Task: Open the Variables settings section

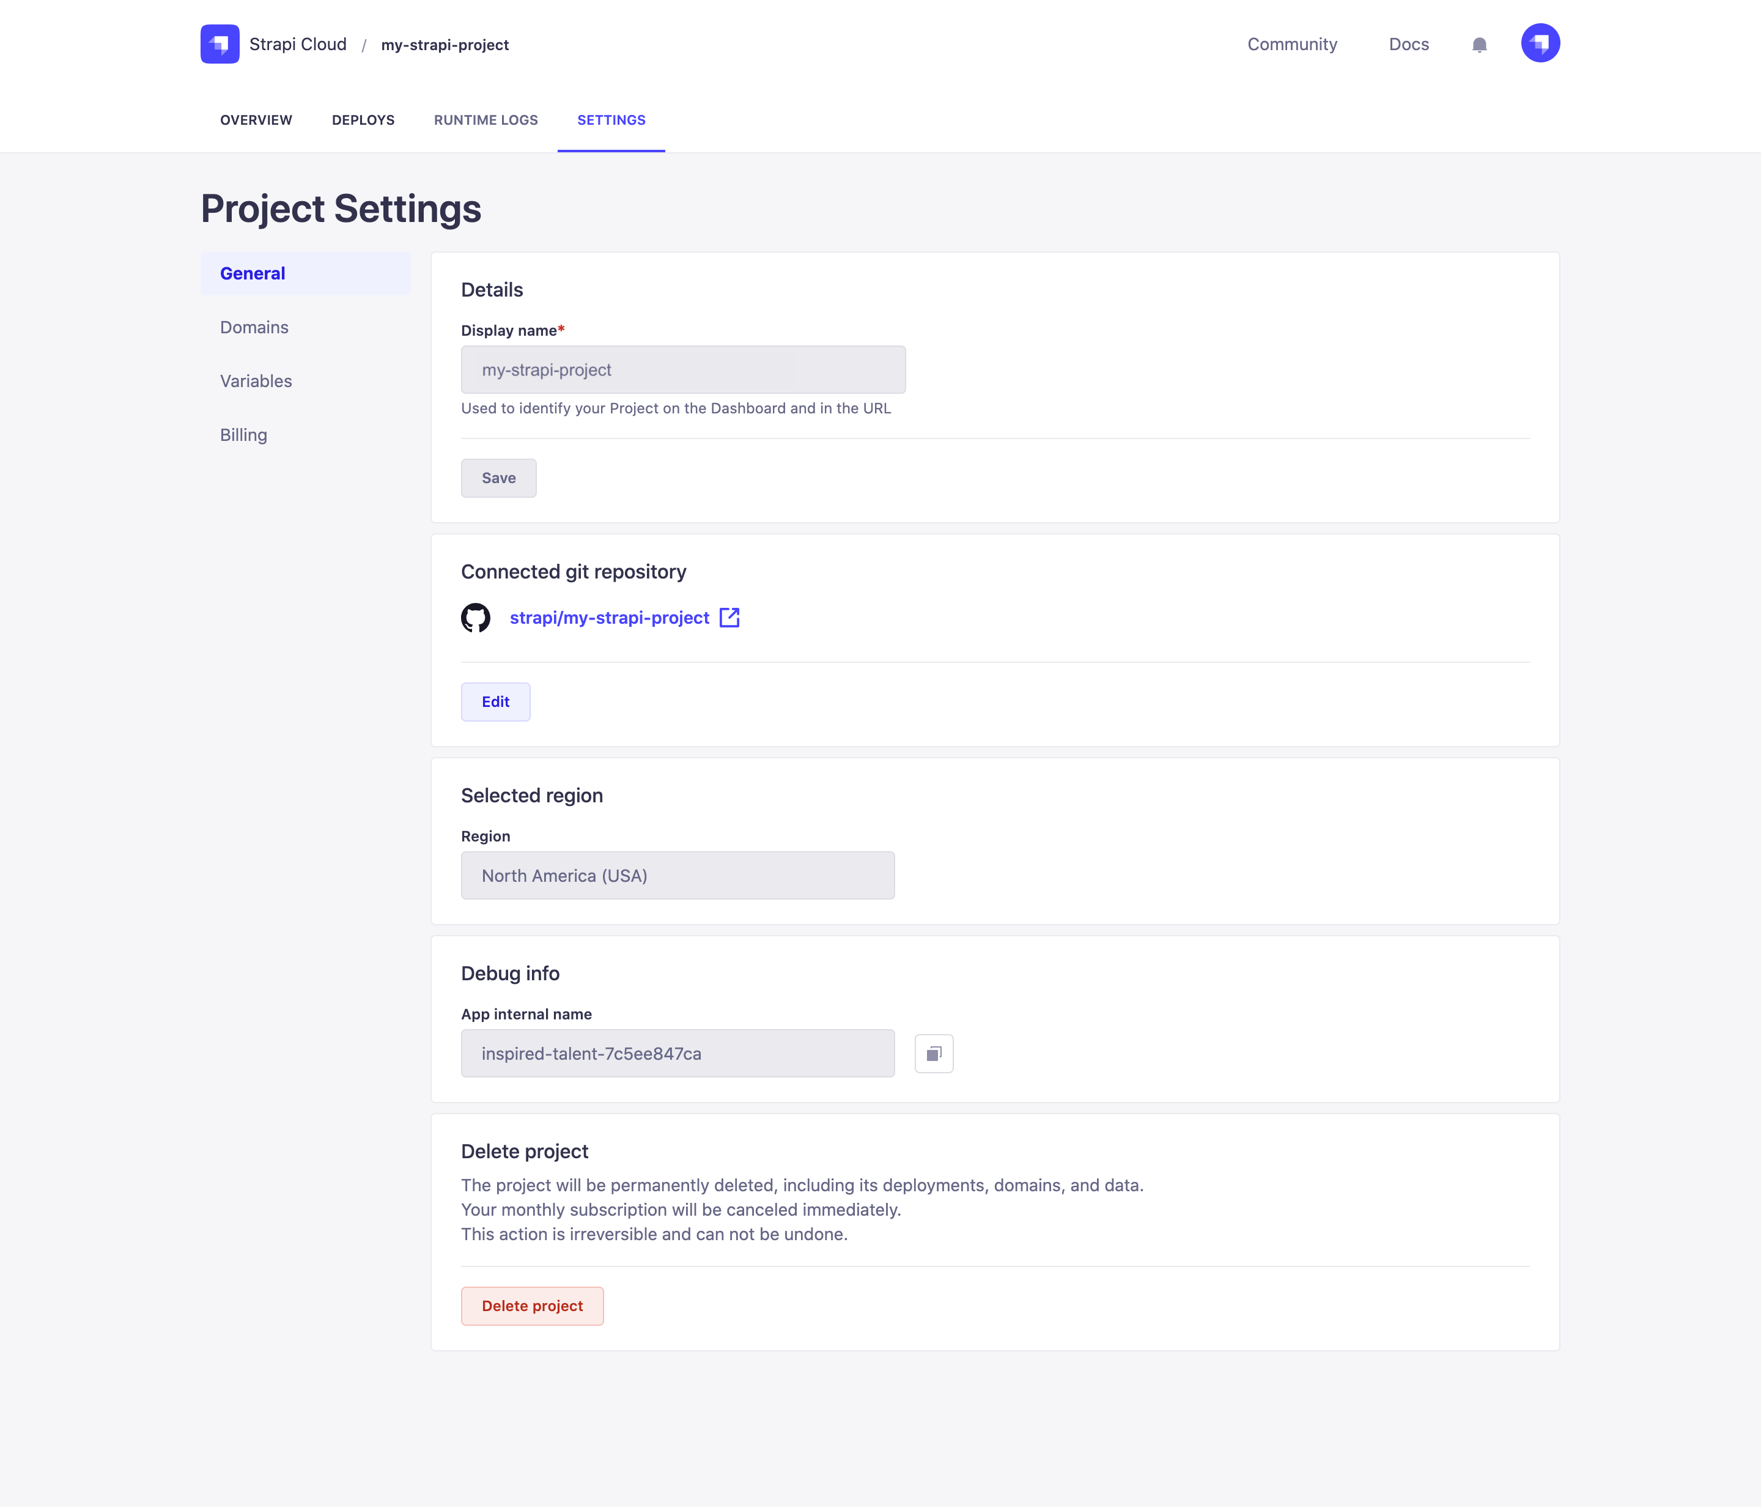Action: [x=256, y=381]
